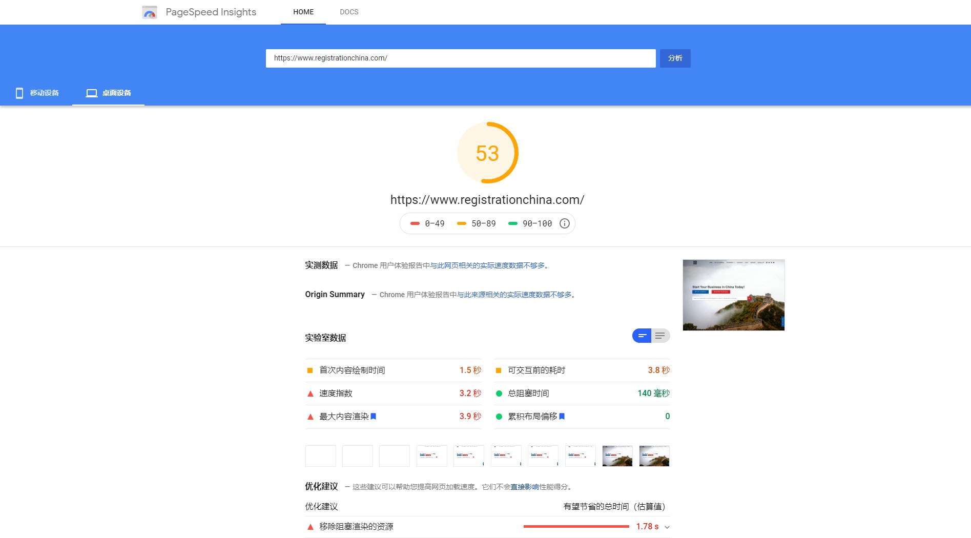Click the red triangle icon beside 移除阻塞渲染的资源
The width and height of the screenshot is (971, 538).
tap(310, 527)
